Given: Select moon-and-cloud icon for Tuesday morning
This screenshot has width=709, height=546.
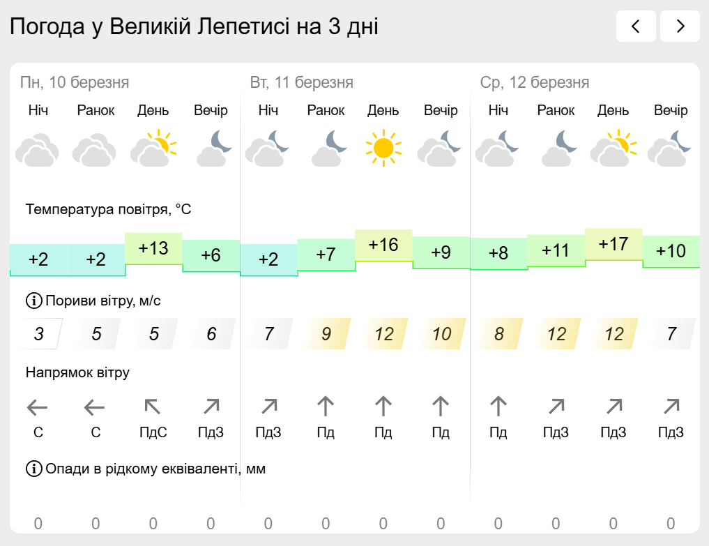Looking at the screenshot, I should coord(329,148).
